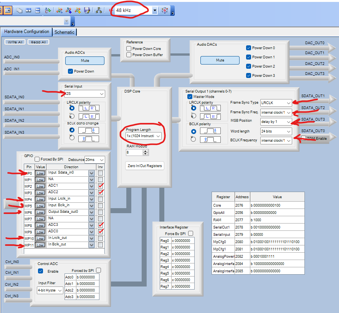Click the highlighted panel-view toolbar icon
Screen dimensions: 339x313
[x=8, y=10]
